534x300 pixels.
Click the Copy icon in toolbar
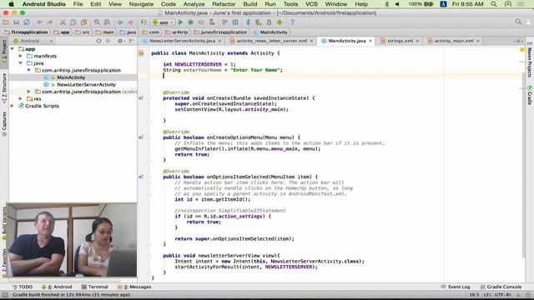pos(73,22)
